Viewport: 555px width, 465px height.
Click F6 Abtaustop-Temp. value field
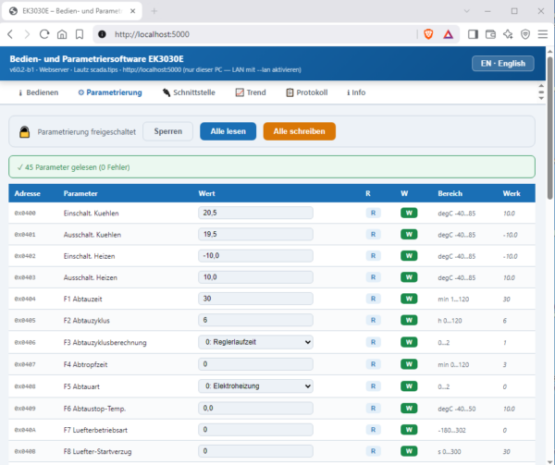pos(255,408)
